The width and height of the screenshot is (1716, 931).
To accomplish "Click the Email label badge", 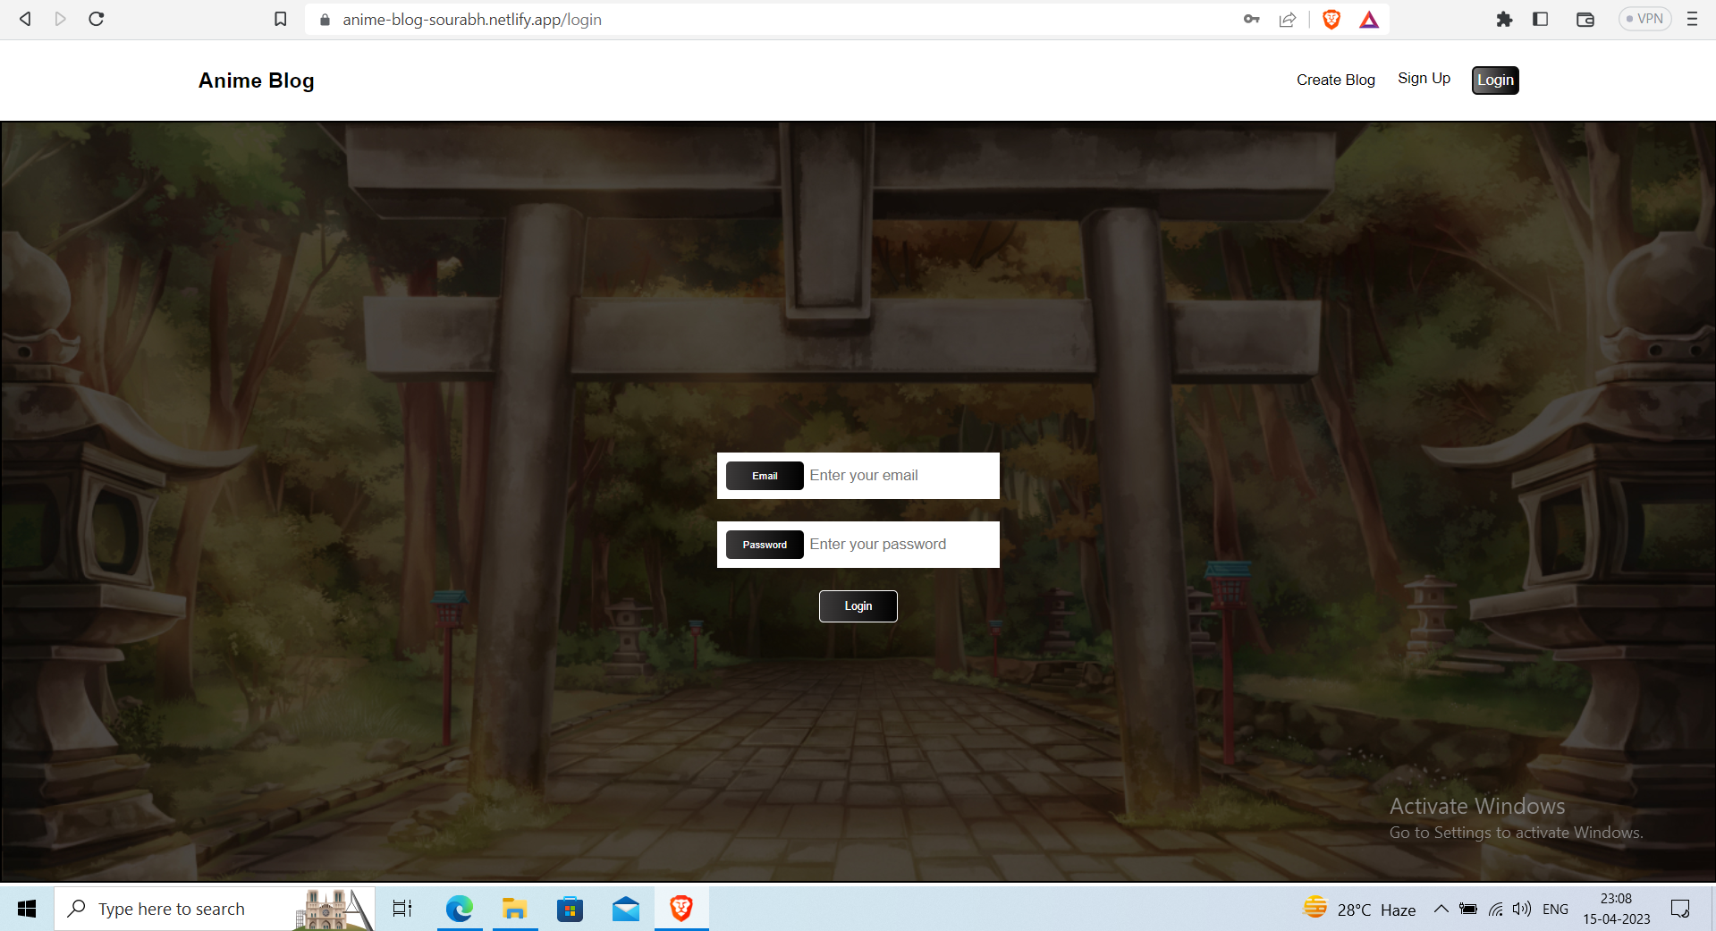I will pyautogui.click(x=765, y=476).
